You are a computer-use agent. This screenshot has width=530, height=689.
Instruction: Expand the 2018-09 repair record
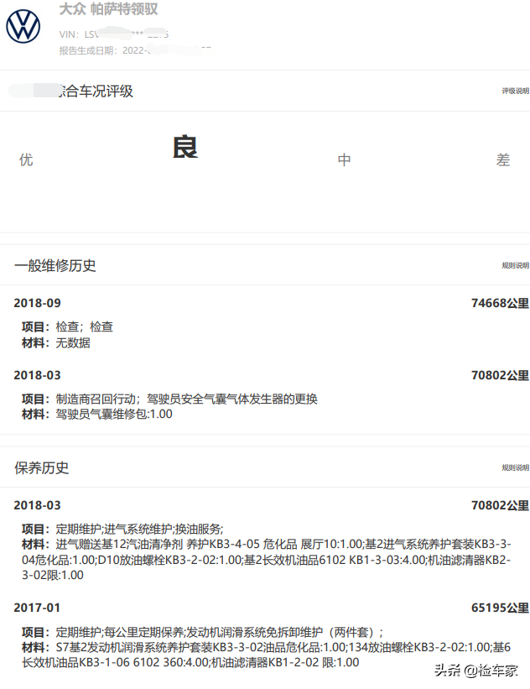tap(38, 303)
